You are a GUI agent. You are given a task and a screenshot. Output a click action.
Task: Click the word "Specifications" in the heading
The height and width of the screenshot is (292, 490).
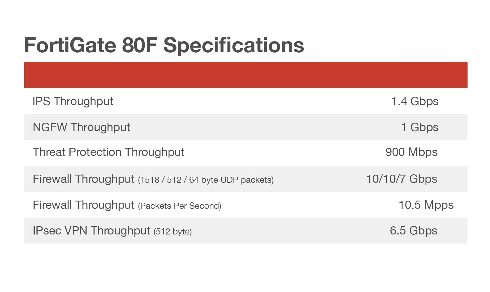(233, 45)
